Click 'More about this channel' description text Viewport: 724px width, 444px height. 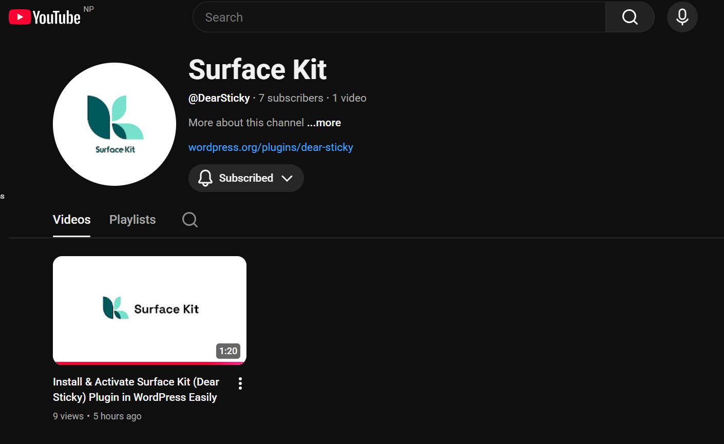point(246,123)
